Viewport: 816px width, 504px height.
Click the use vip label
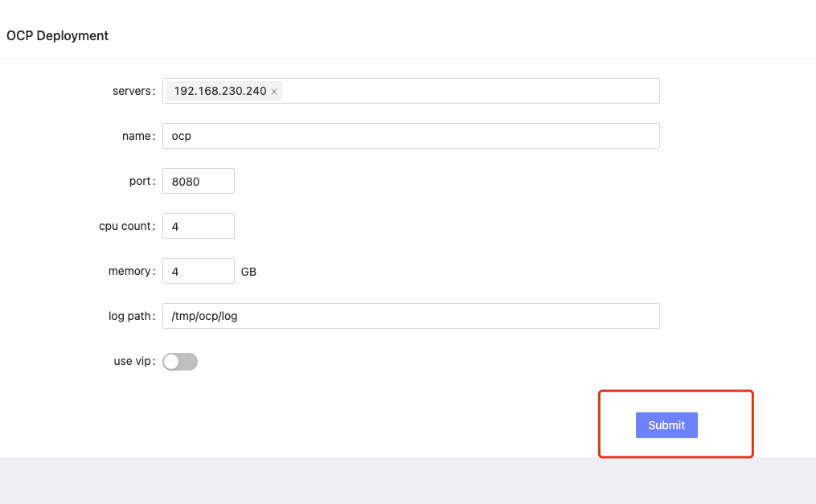(134, 361)
